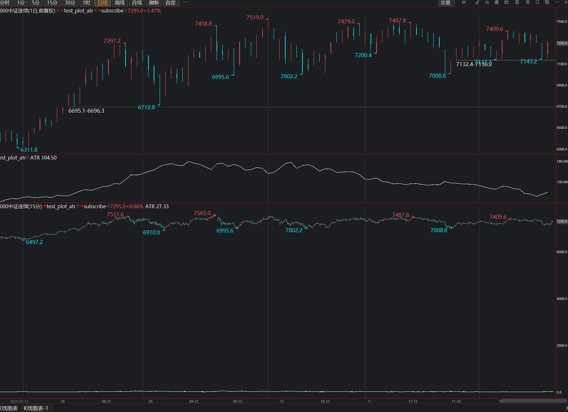Image resolution: width=568 pixels, height=412 pixels.
Task: Open the indicator settings sliders icon
Action: tap(487, 2)
